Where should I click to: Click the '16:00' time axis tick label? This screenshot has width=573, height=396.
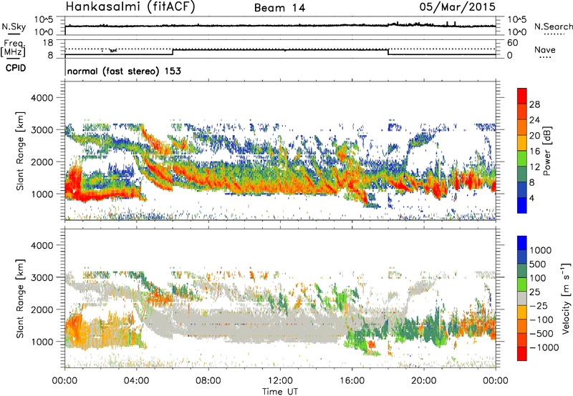[352, 381]
